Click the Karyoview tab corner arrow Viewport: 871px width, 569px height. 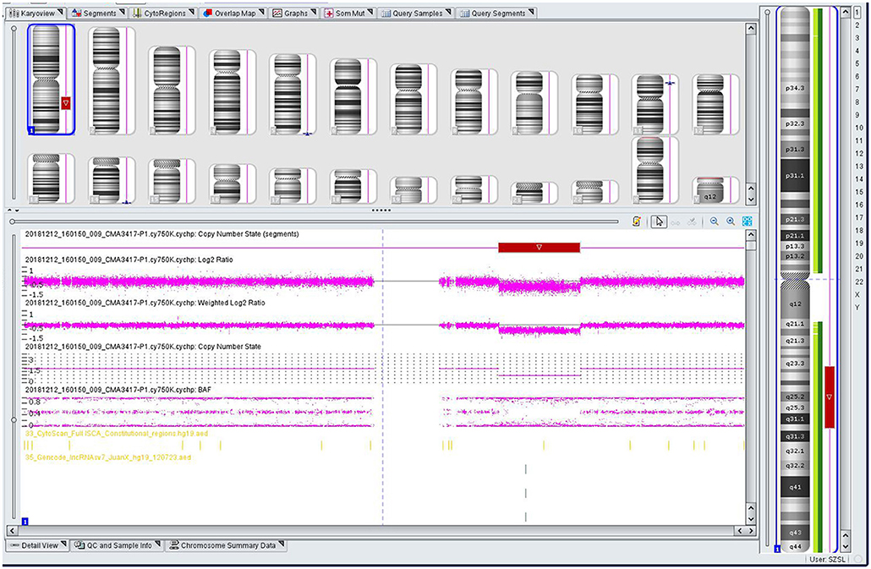click(60, 12)
